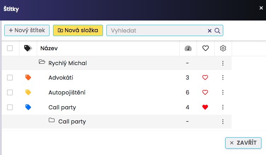Check the Autopojištění row checkbox
The height and width of the screenshot is (155, 266).
pyautogui.click(x=10, y=92)
